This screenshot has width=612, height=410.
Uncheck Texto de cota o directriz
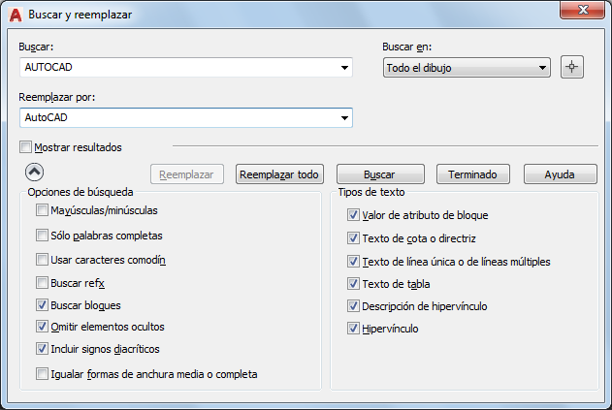(353, 238)
